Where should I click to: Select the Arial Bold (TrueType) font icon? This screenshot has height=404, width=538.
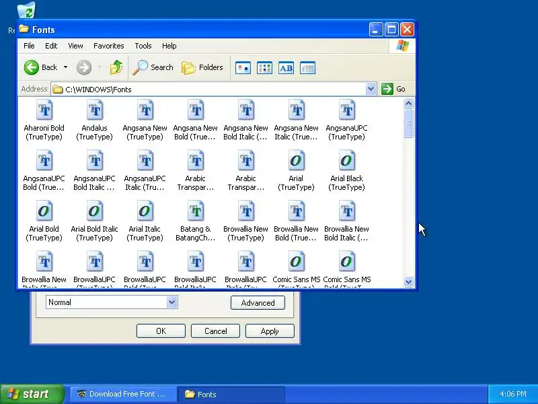pyautogui.click(x=44, y=211)
